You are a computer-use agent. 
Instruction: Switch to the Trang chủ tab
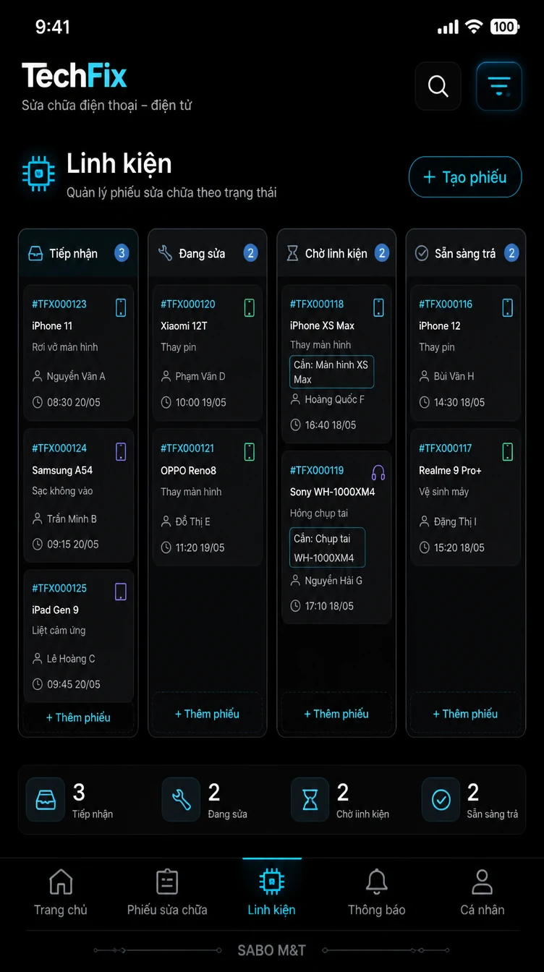61,892
